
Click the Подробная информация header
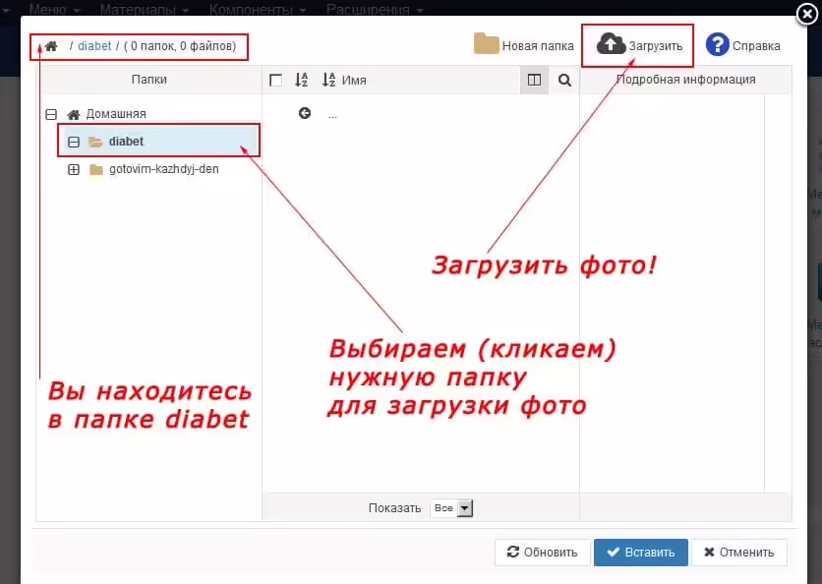pos(685,80)
